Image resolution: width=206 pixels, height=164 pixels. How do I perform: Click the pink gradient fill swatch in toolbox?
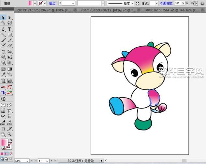[x=5, y=143]
